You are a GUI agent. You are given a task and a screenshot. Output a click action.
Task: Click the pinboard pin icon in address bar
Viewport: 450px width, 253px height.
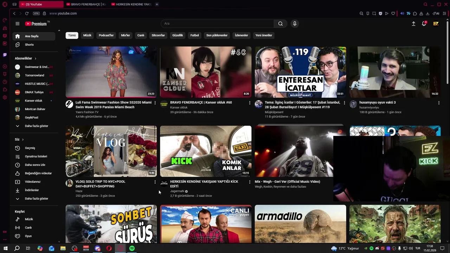[x=368, y=13]
